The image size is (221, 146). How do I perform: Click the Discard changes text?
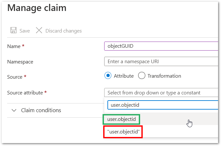[x=63, y=31]
